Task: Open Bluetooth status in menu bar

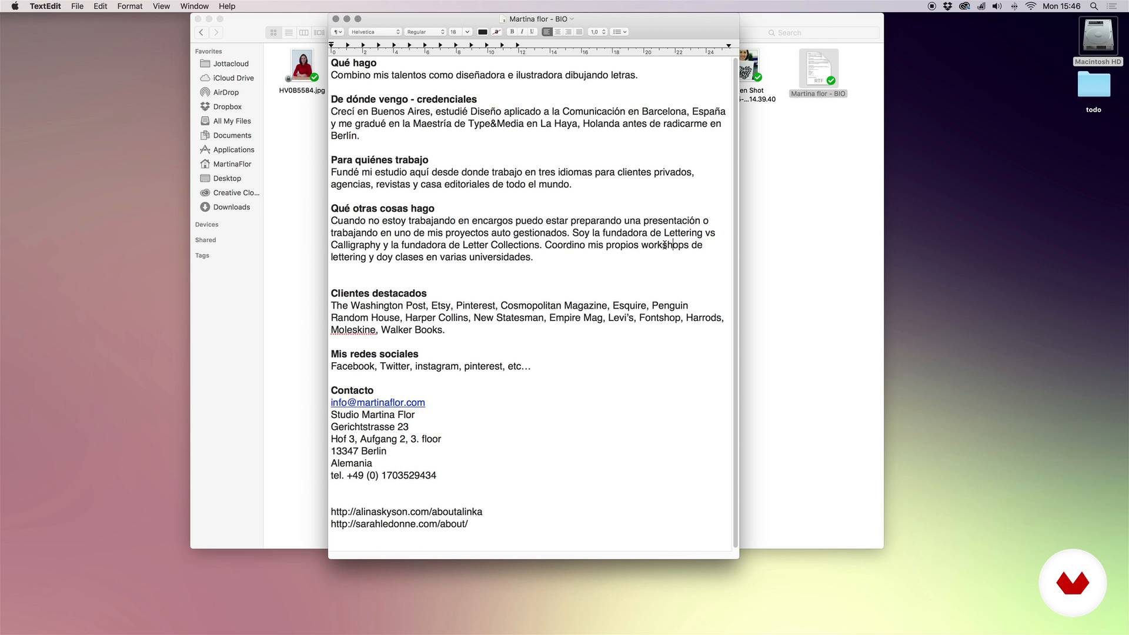Action: 1014,6
